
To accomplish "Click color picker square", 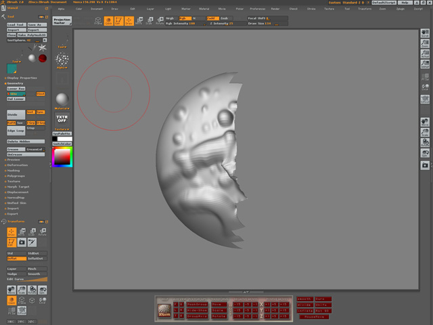I will [x=62, y=157].
